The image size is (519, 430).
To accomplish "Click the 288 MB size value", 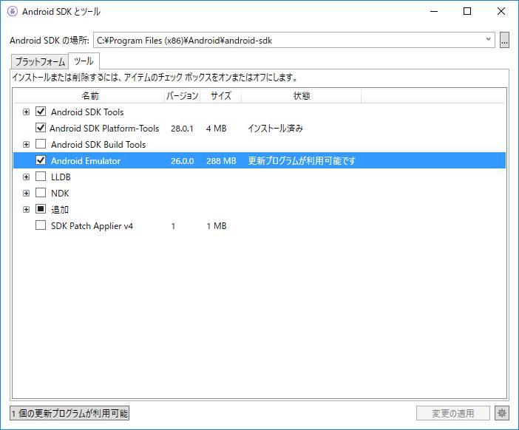I will point(221,161).
